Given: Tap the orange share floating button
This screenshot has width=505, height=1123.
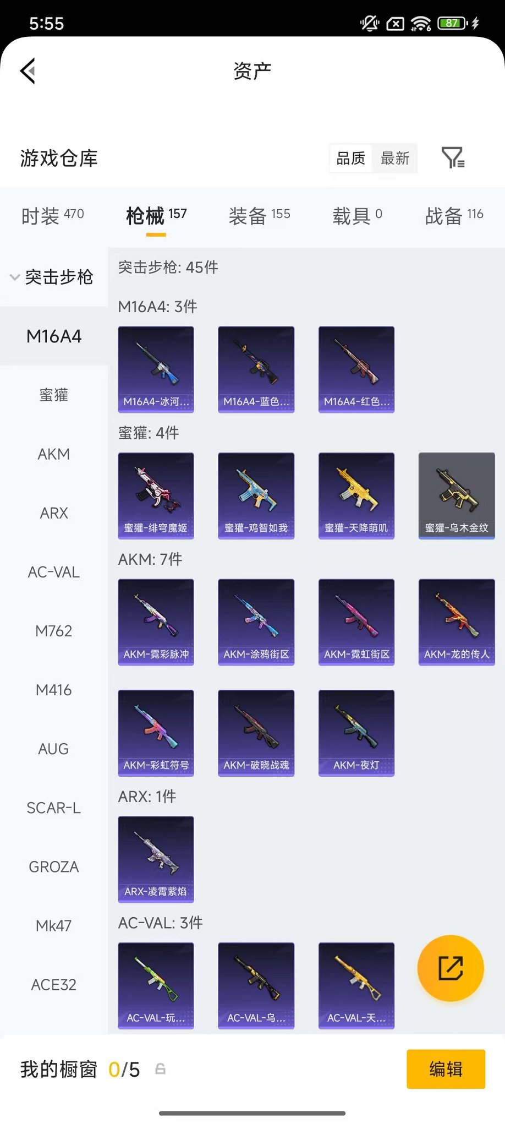Looking at the screenshot, I should [x=451, y=968].
